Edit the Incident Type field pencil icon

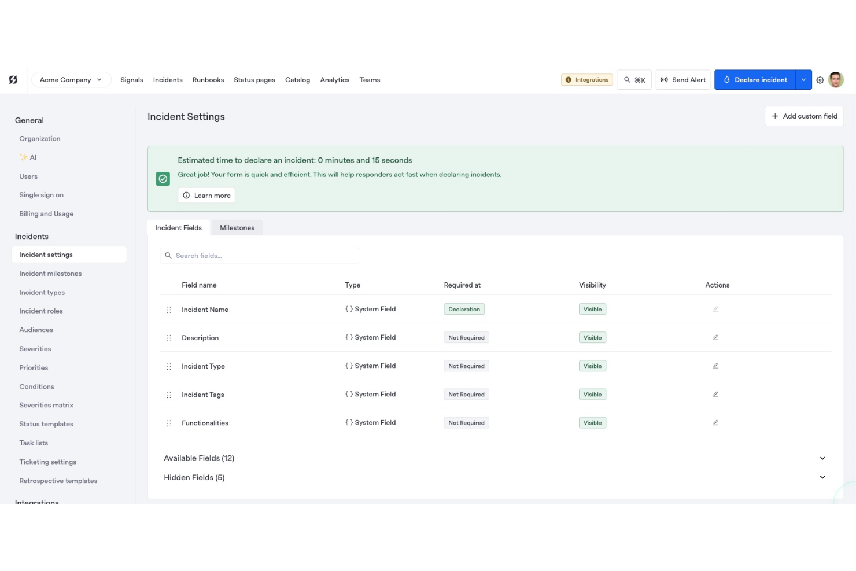coord(715,366)
